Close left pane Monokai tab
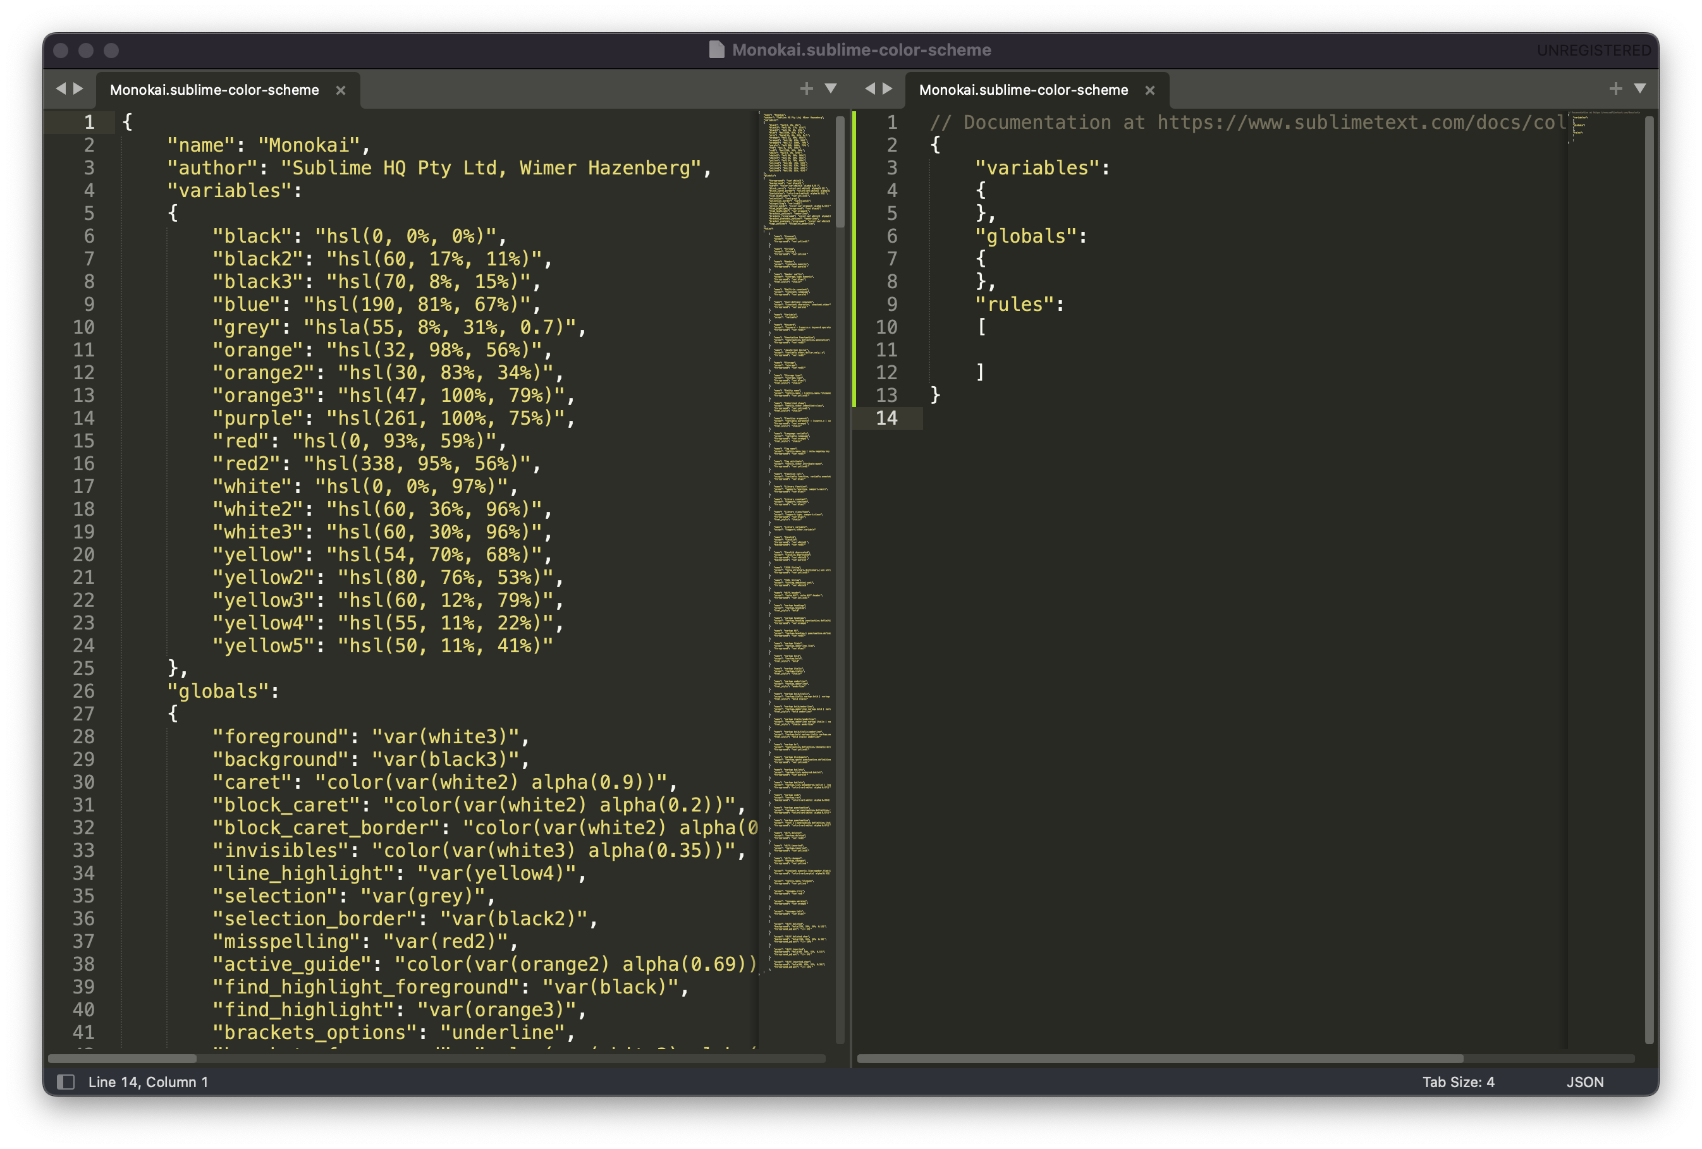The image size is (1702, 1149). click(341, 90)
